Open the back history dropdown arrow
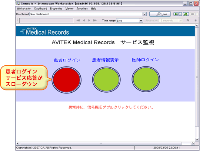Viewport: 200px width, 151px height. 180,14
